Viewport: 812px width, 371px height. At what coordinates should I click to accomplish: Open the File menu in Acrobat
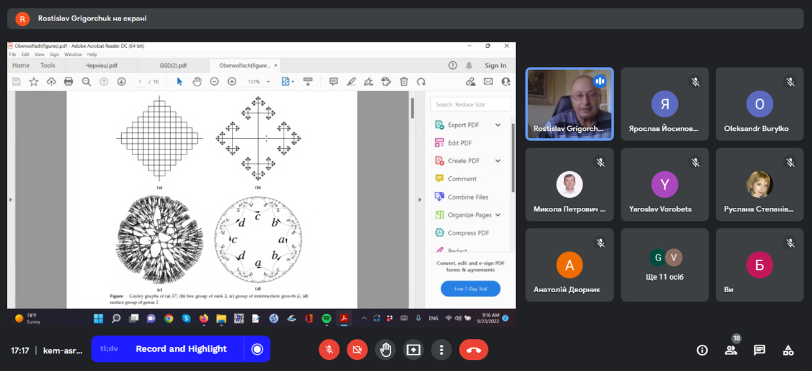tap(12, 55)
